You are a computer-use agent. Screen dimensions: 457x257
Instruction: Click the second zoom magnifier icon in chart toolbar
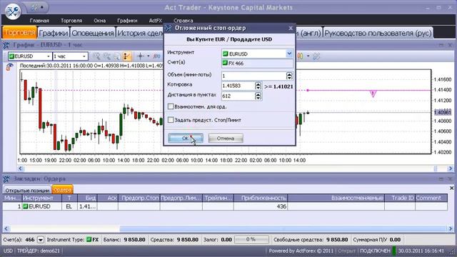[106, 56]
